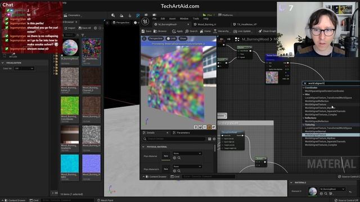Click Save in the material editor toolbar
Screen dimensions: 360x202
[x=146, y=31]
